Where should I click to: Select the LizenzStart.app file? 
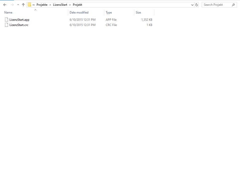point(19,20)
